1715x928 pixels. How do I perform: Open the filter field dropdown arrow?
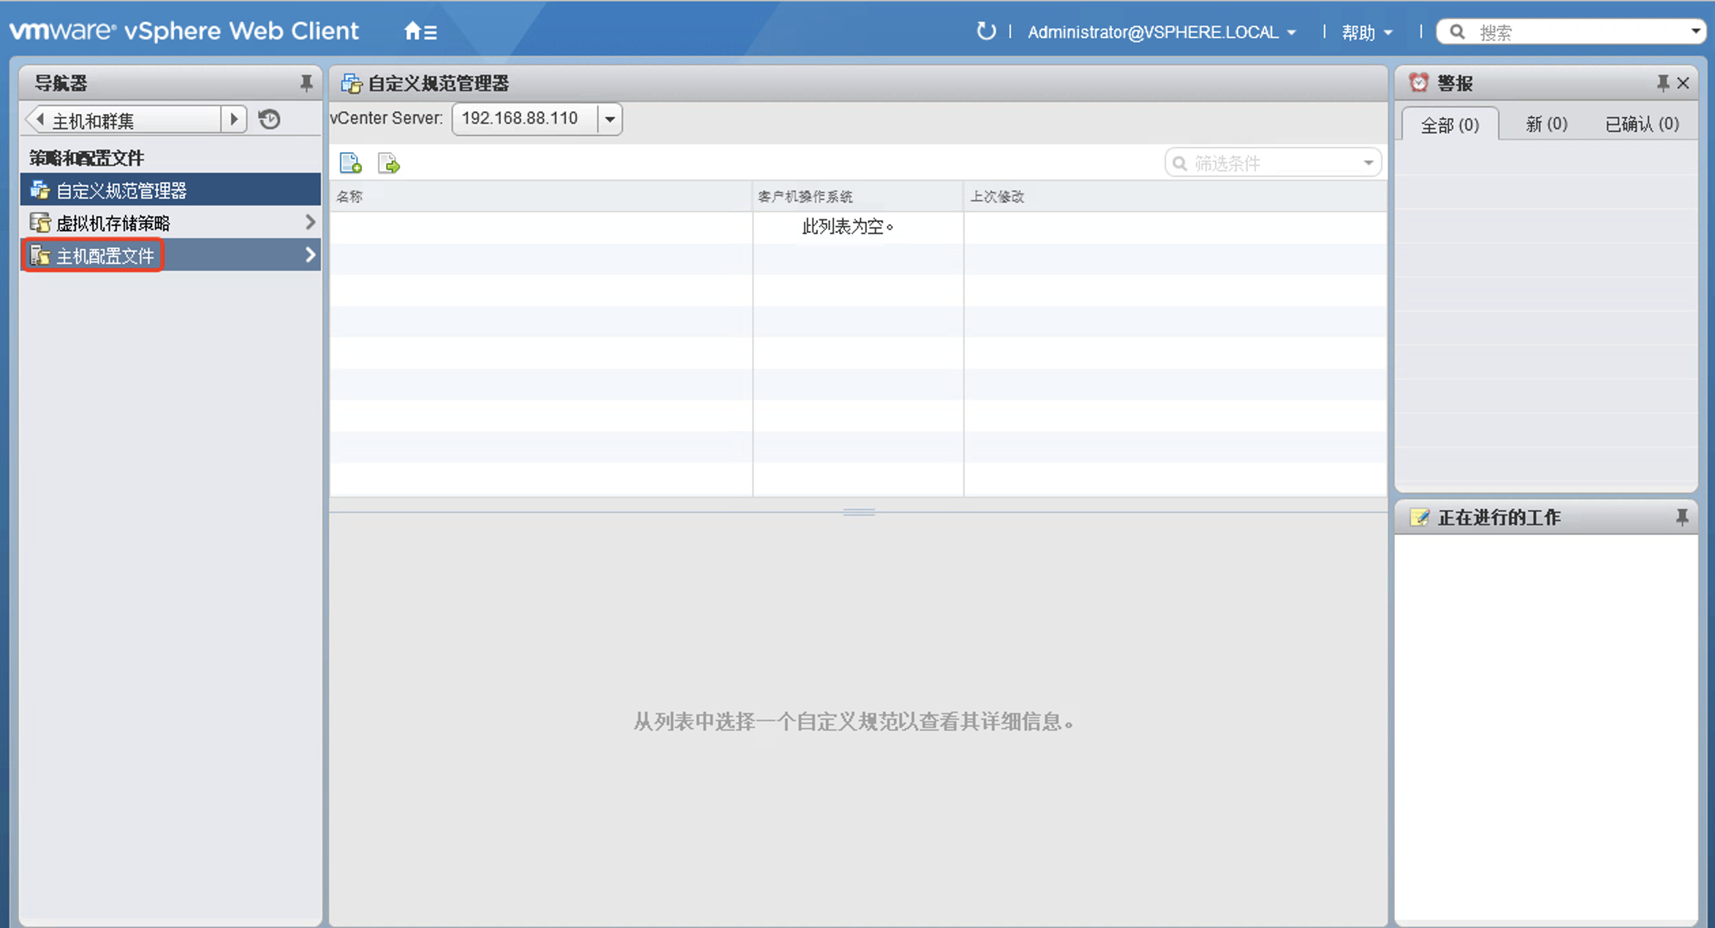coord(1368,163)
